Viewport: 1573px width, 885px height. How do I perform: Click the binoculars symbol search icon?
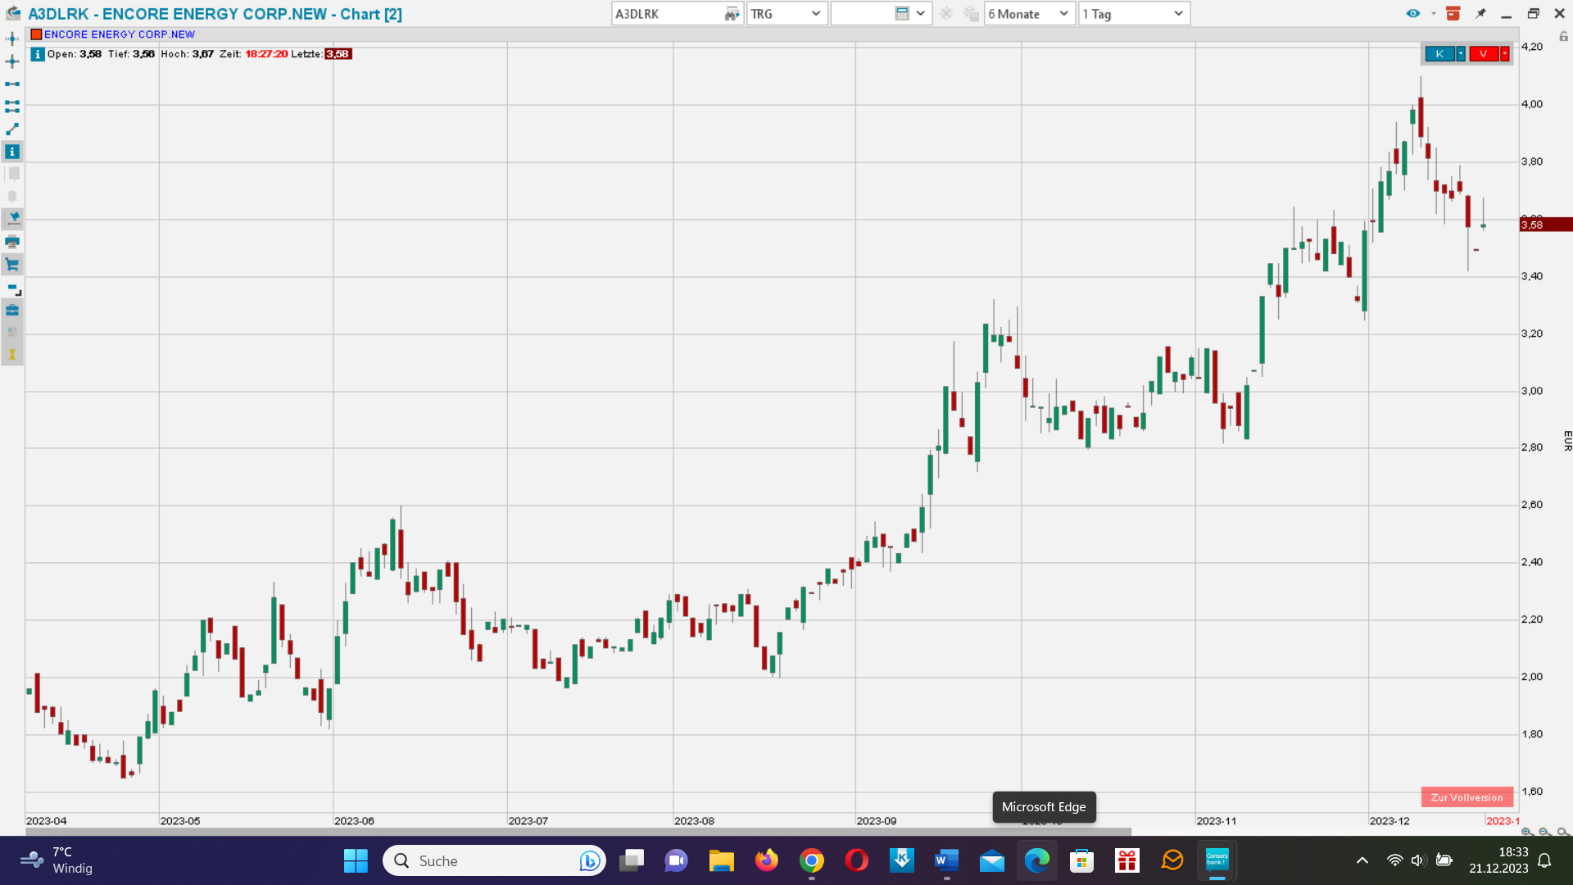[x=732, y=14]
